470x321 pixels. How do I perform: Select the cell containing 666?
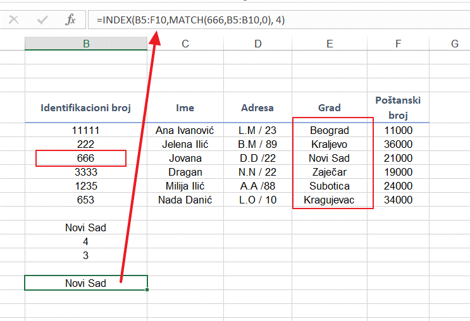pos(86,158)
